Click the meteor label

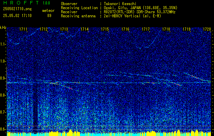click(48, 11)
